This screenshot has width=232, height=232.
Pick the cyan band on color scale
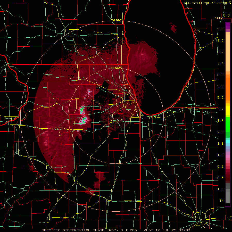228,142
